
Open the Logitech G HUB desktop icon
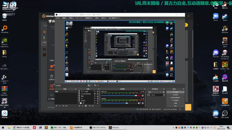(4, 79)
